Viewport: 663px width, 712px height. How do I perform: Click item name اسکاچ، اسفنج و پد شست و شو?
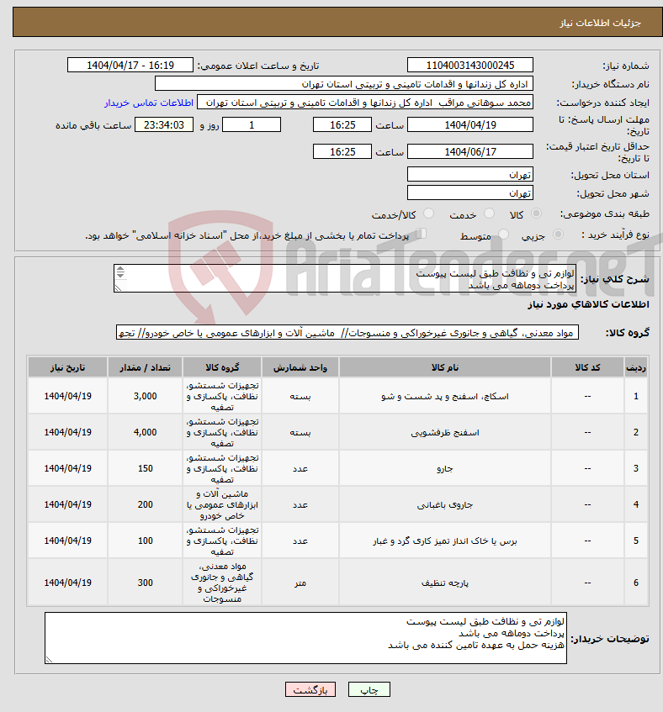point(445,397)
